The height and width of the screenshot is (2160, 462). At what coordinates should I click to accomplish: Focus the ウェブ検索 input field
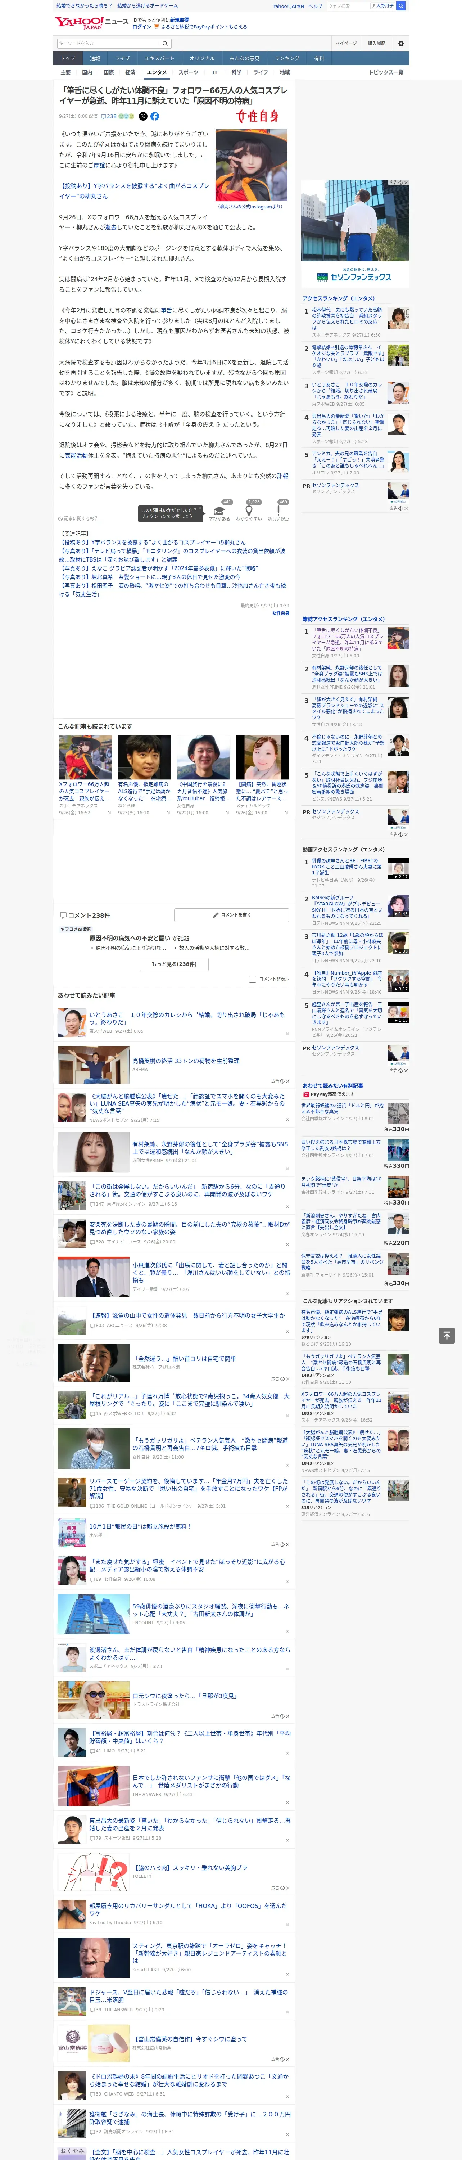point(349,6)
